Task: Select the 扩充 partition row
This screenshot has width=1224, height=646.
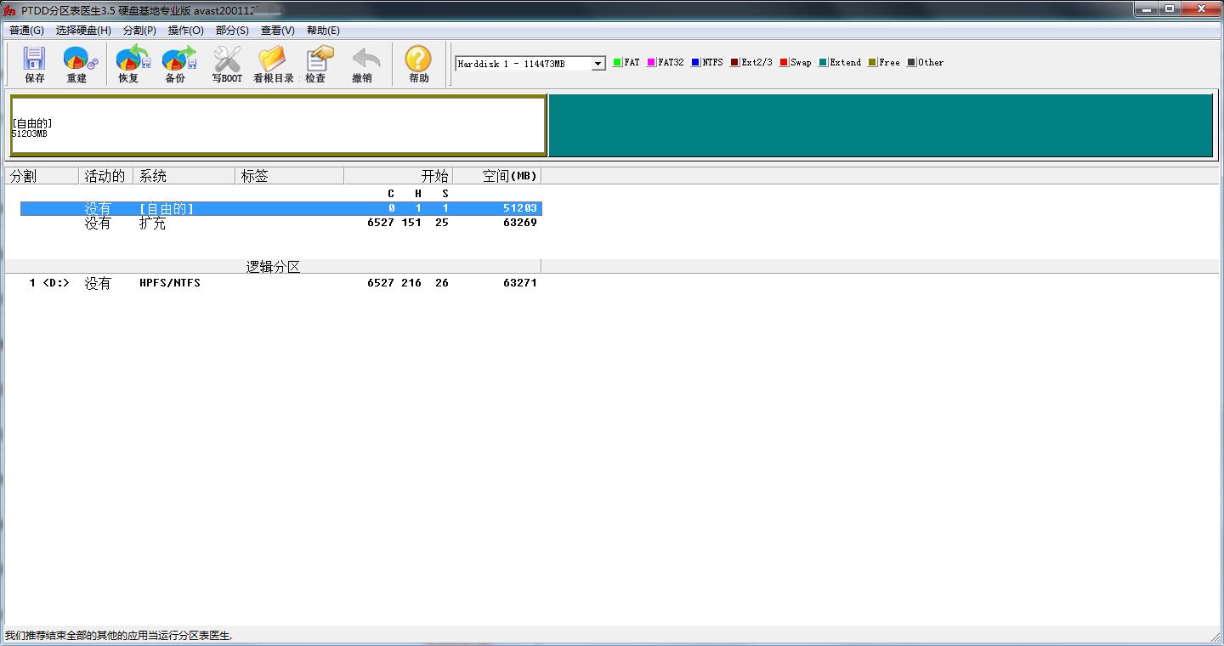Action: coord(281,223)
